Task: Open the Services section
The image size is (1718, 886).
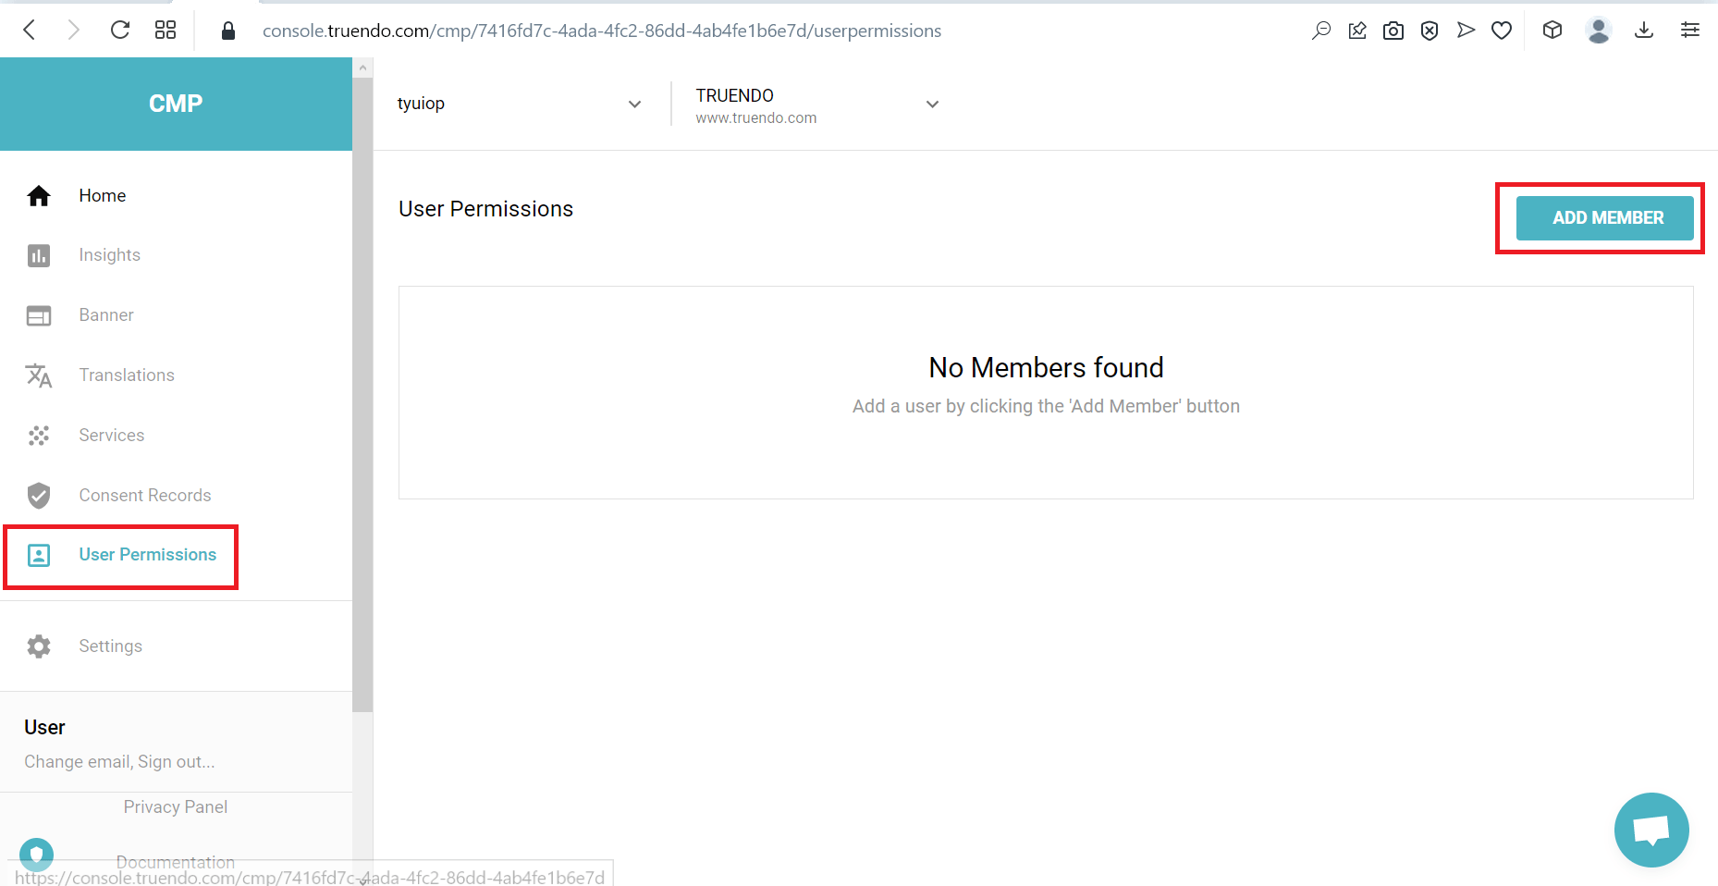Action: [x=112, y=436]
